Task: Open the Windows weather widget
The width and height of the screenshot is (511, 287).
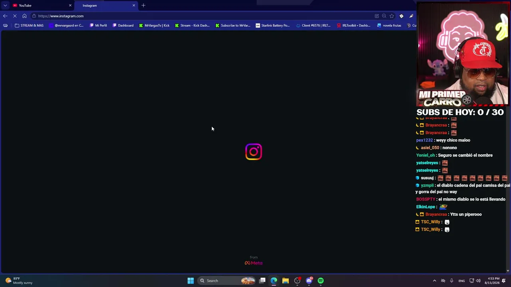Action: (x=19, y=281)
